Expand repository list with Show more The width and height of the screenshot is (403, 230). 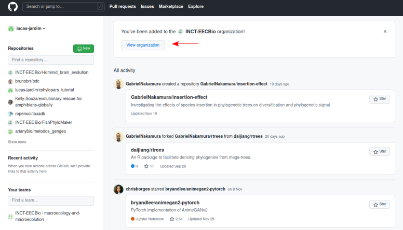pos(17,141)
